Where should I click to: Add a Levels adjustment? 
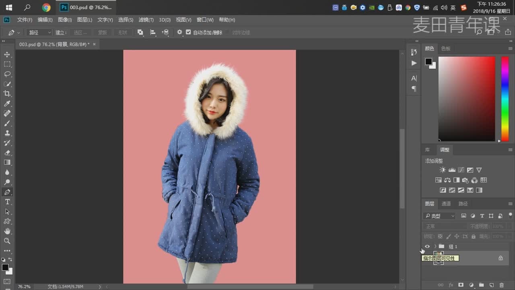[452, 170]
